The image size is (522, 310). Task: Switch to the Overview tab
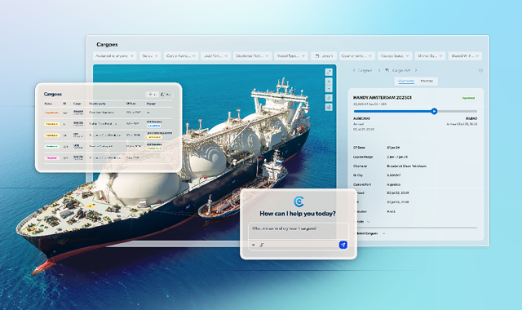pos(406,81)
